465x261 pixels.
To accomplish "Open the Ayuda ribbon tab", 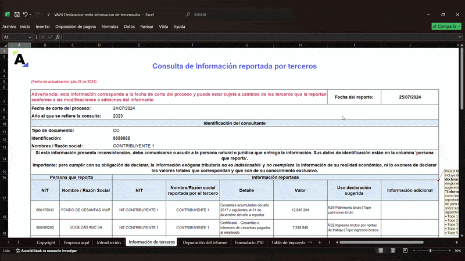I will pos(179,27).
